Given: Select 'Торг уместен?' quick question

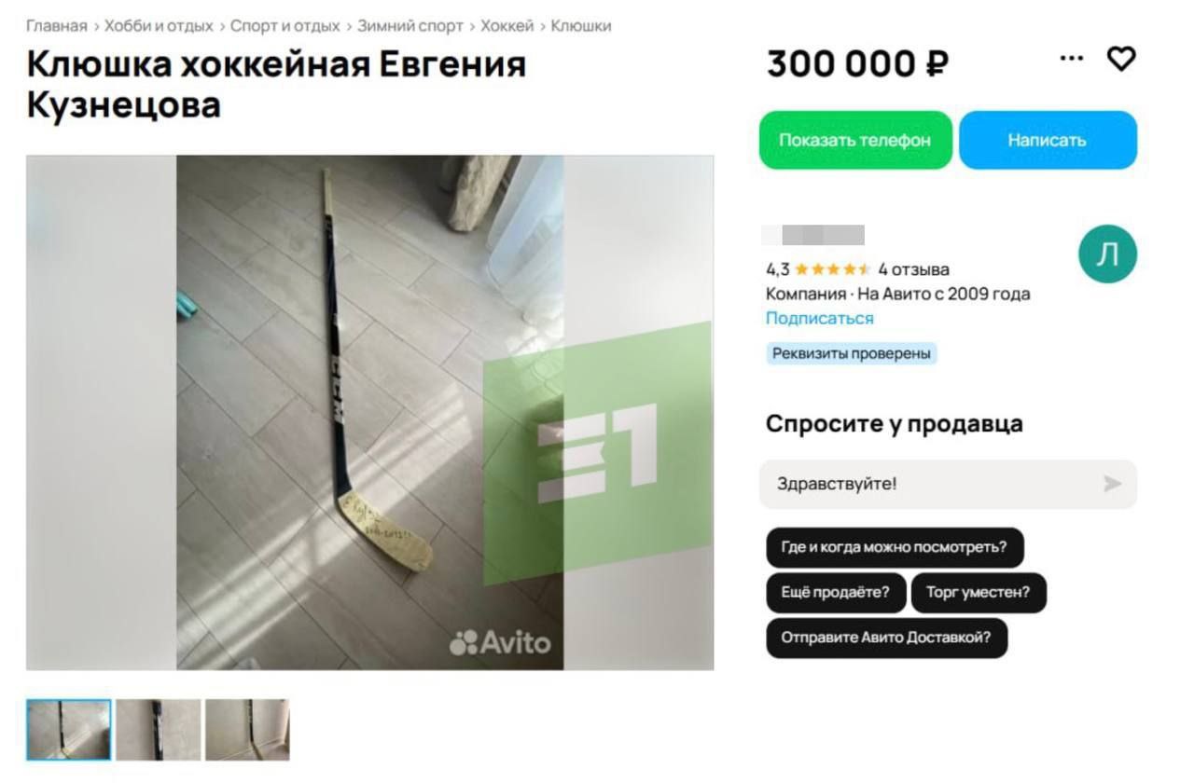Looking at the screenshot, I should point(979,593).
